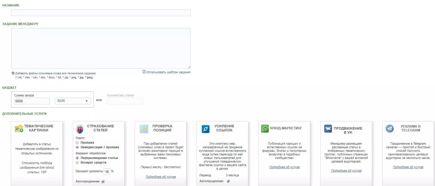Click the УСИЛЕНИЕ ССЫЛОК card title
This screenshot has height=186, width=435.
(224, 128)
